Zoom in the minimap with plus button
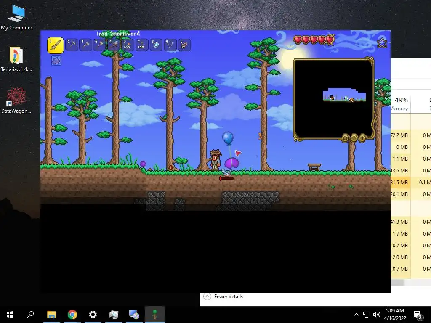431x323 pixels. [x=362, y=138]
